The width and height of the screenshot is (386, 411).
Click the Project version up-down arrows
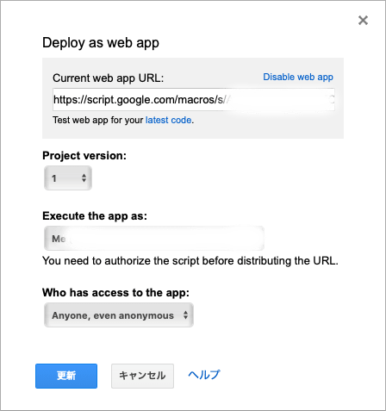84,178
